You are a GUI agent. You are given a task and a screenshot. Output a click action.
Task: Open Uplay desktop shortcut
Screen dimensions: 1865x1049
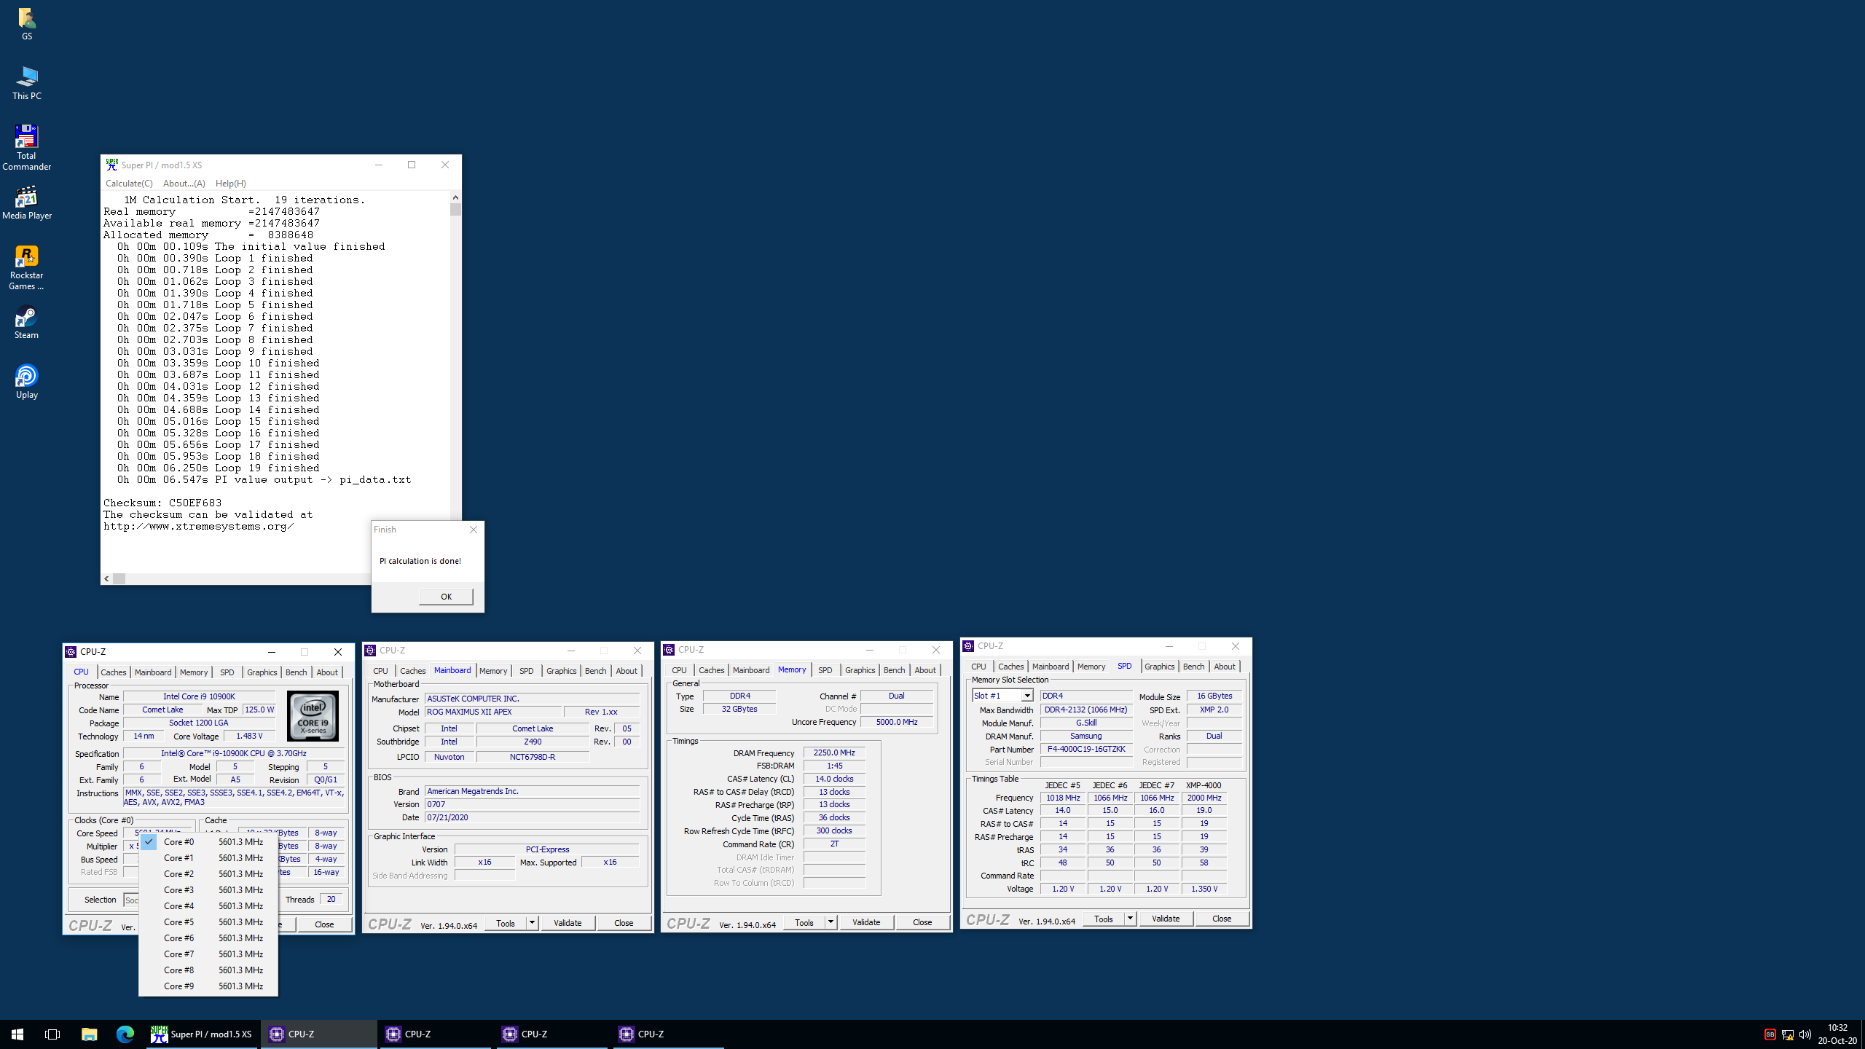click(26, 382)
